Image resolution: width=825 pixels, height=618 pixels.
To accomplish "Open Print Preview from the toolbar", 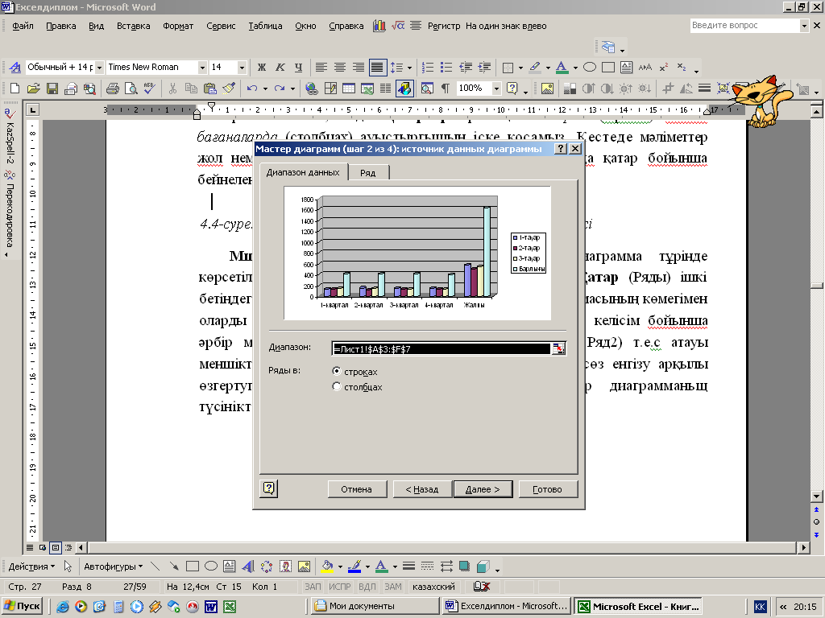I will pyautogui.click(x=131, y=89).
